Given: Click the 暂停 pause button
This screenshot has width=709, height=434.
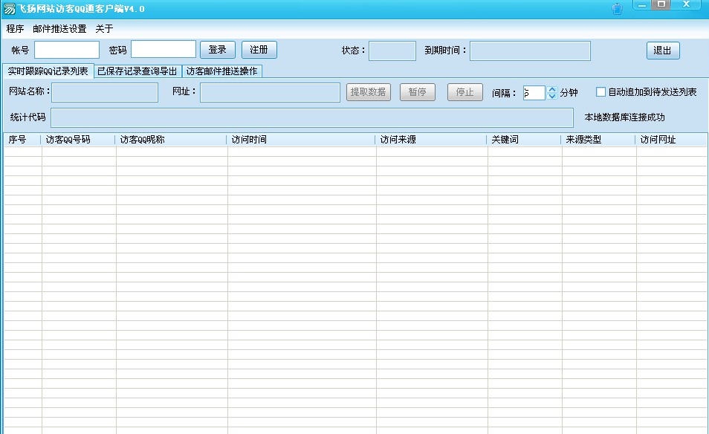Looking at the screenshot, I should click(x=417, y=92).
